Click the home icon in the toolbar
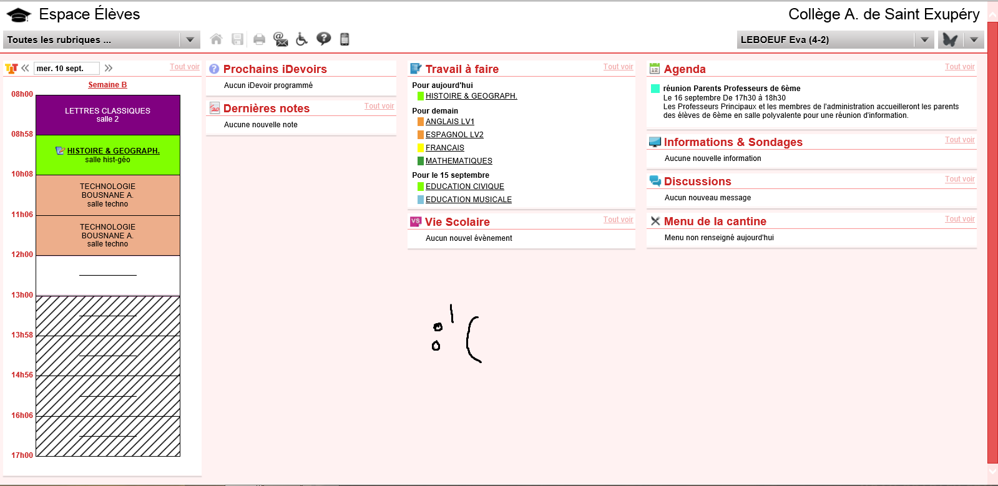 216,39
